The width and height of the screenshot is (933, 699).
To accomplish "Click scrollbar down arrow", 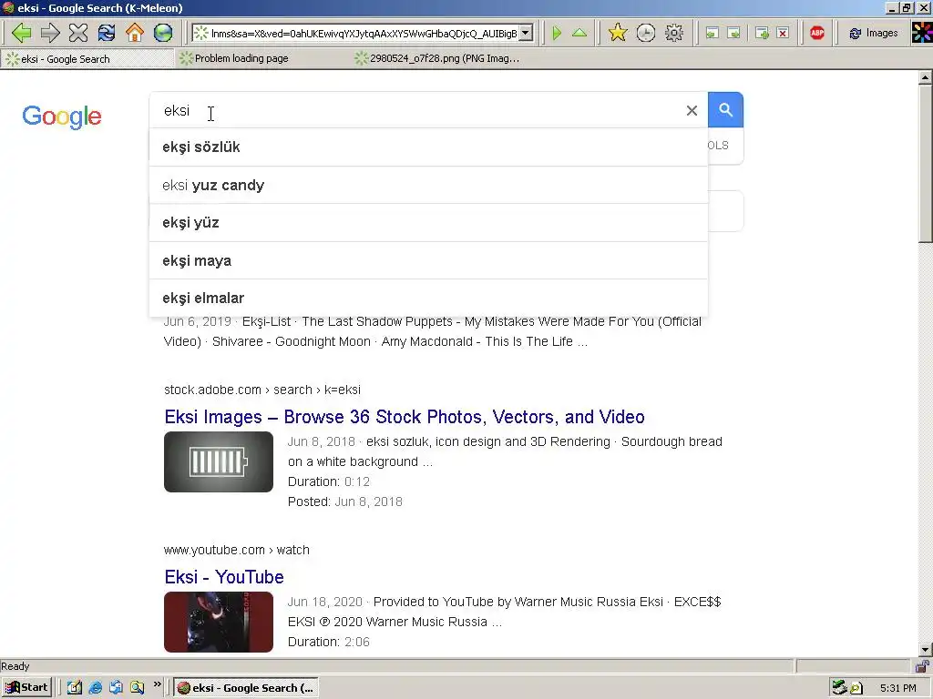I will [x=926, y=650].
